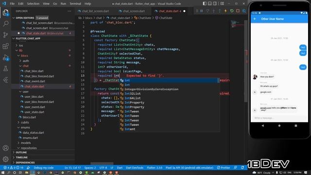The width and height of the screenshot is (311, 175).
Task: Click the Ln 13, Col 17 status entry
Action: [x=72, y=168]
